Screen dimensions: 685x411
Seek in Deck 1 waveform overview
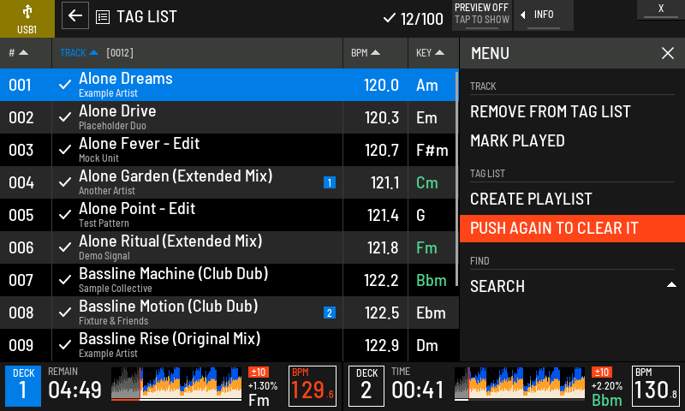pos(176,384)
